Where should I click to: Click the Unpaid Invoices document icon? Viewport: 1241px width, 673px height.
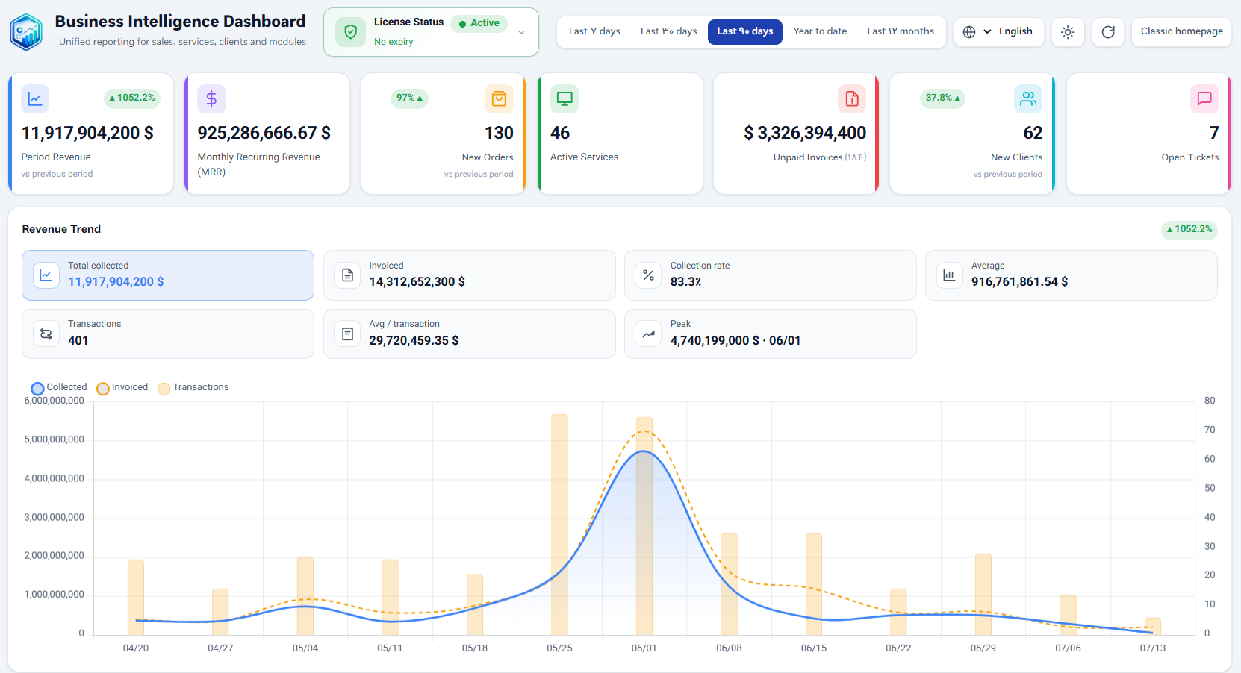[x=852, y=98]
